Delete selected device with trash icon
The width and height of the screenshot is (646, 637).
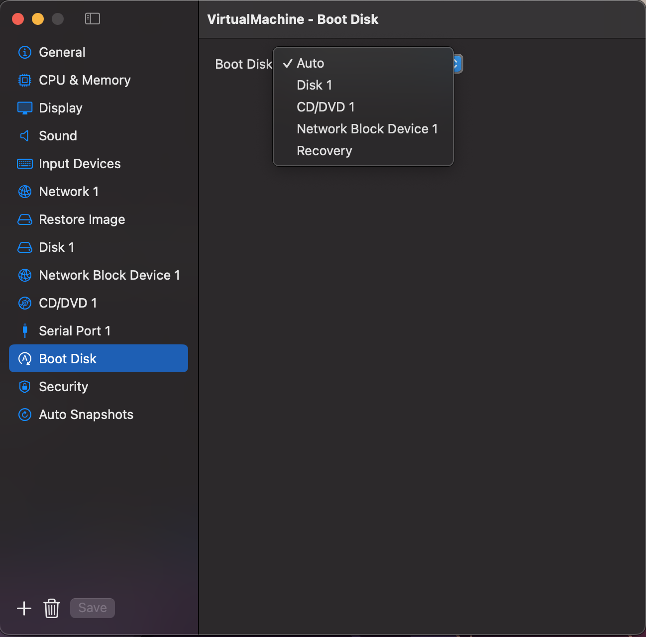click(52, 608)
